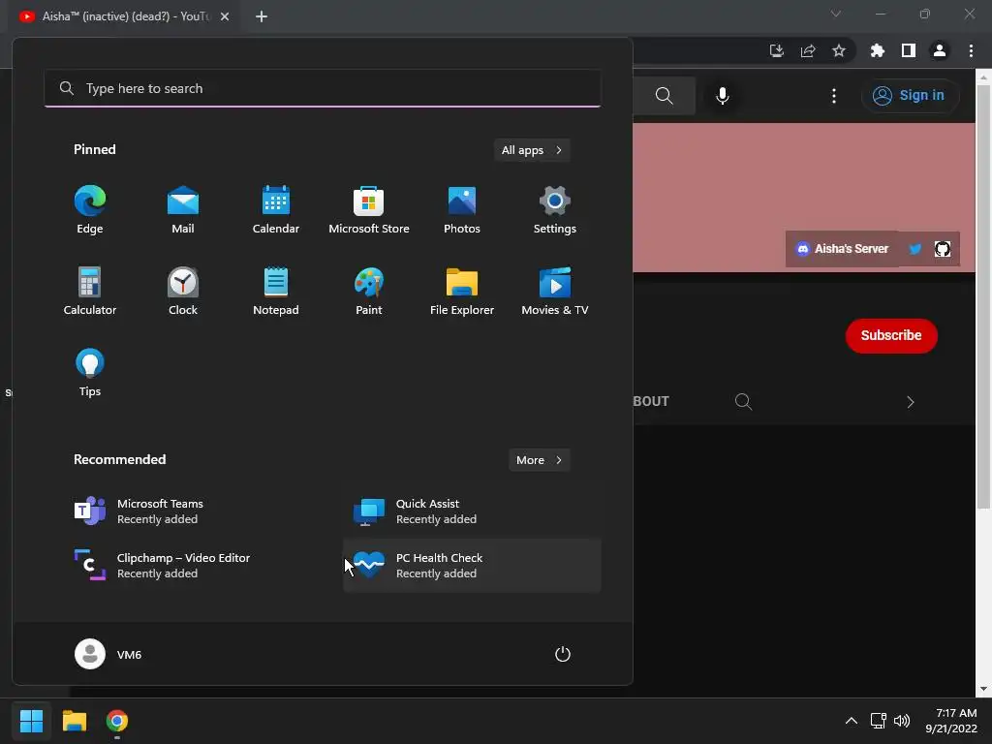Open Chrome three-dot menu
This screenshot has height=744, width=992.
pos(971,50)
